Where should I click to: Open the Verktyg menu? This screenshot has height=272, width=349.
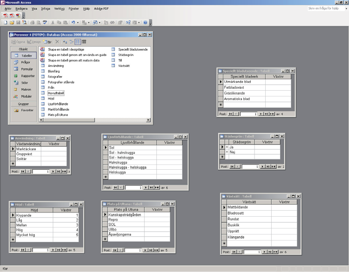pos(59,8)
